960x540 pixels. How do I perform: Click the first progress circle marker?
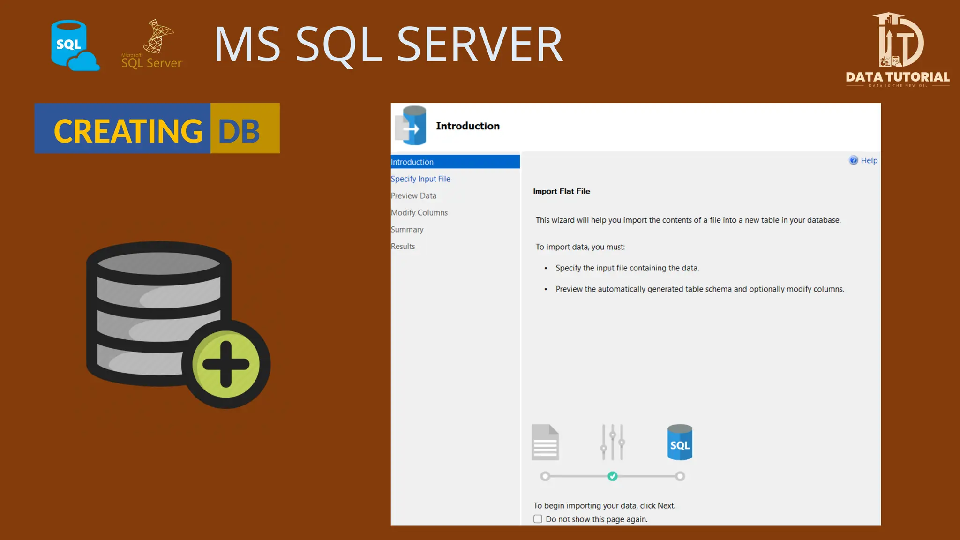coord(545,476)
